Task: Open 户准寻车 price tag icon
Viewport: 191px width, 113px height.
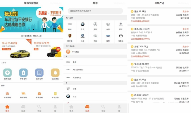Action: point(23,72)
